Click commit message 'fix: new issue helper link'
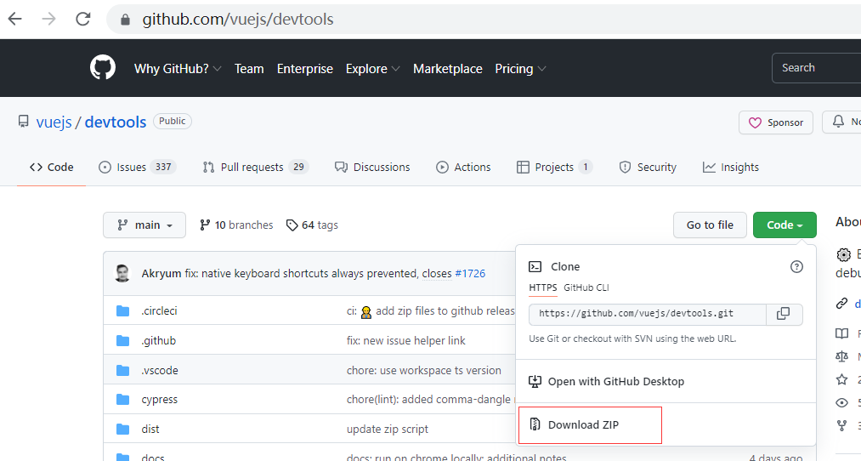Viewport: 861px width, 461px height. pos(405,341)
